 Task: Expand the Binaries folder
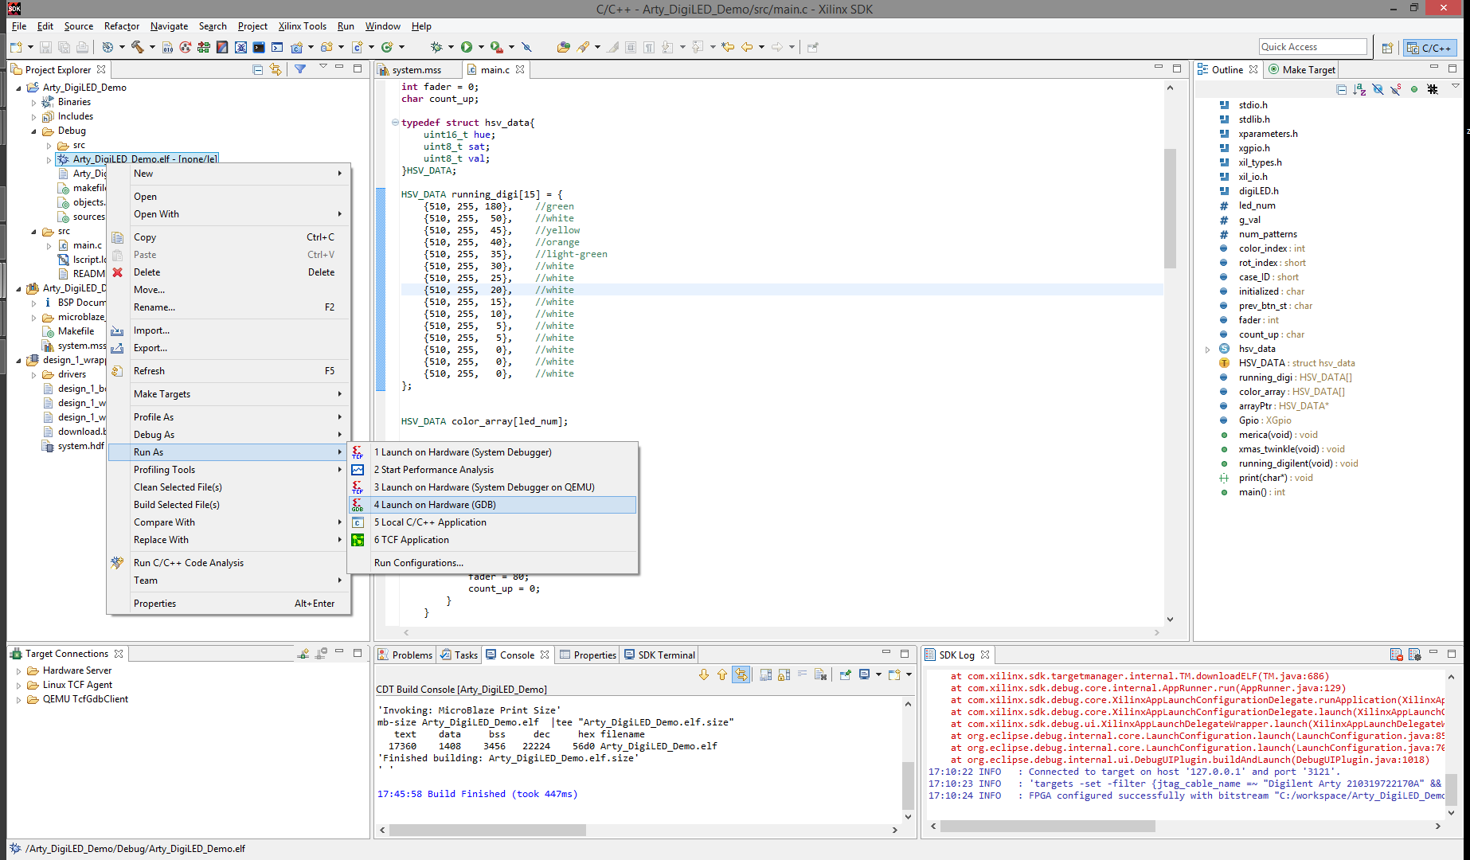[33, 102]
